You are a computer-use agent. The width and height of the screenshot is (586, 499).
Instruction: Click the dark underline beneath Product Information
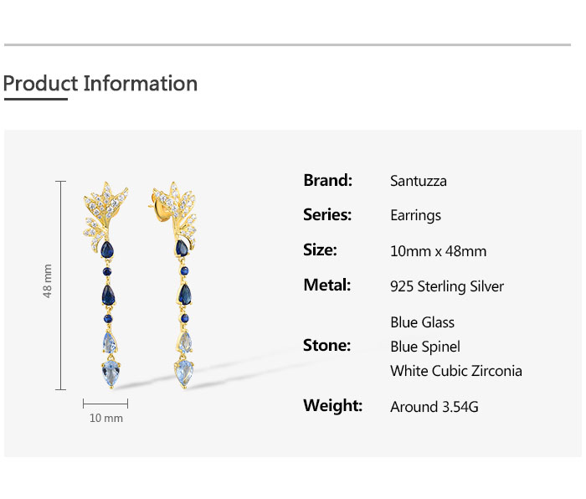tap(35, 100)
